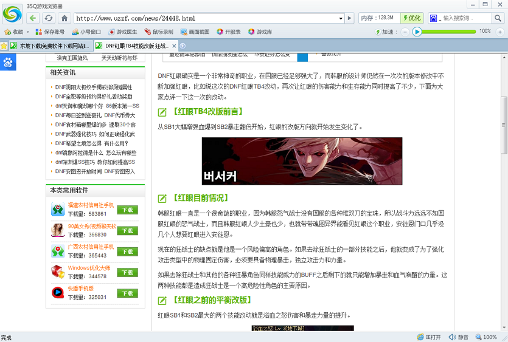Click the 福建农村信用社手机 app icon
This screenshot has width=508, height=342.
pyautogui.click(x=58, y=210)
